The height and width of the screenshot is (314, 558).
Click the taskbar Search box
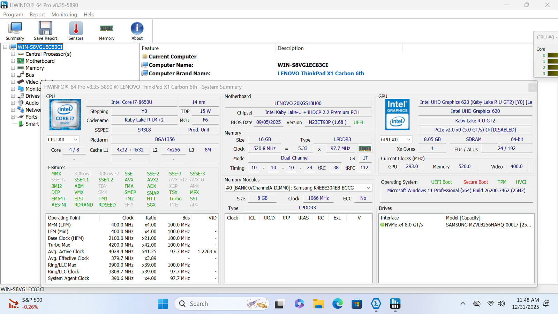(x=222, y=304)
